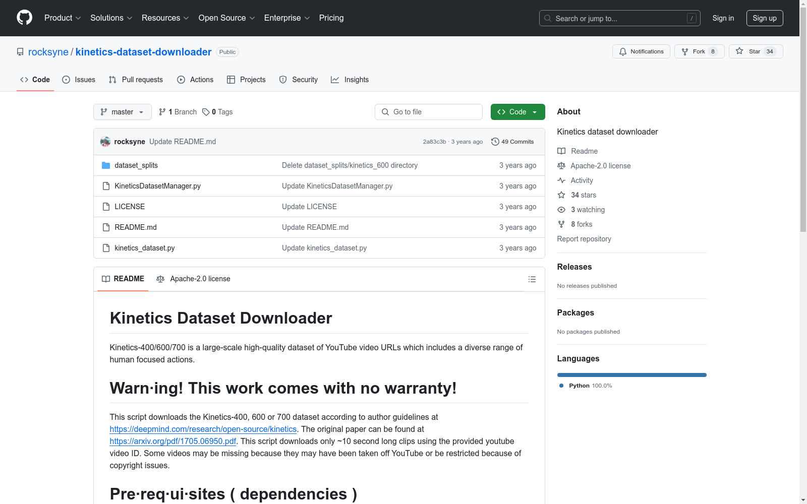Image resolution: width=807 pixels, height=504 pixels.
Task: Star this repository
Action: coord(755,51)
